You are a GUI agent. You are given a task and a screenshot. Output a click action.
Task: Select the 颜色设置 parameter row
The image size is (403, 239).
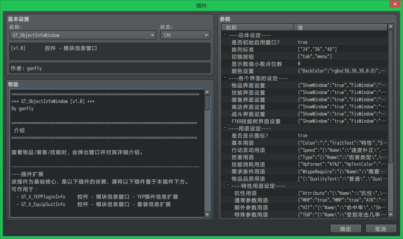tap(305, 71)
